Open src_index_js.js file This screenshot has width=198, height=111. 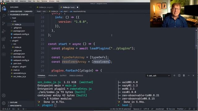pos(19,76)
